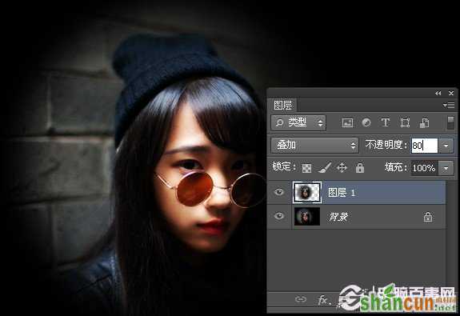Toggle the layer filter switch
Image resolution: width=460 pixels, height=316 pixels.
click(x=451, y=122)
